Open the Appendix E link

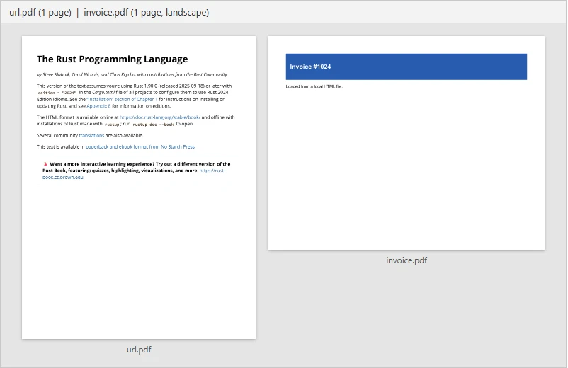[x=98, y=106]
